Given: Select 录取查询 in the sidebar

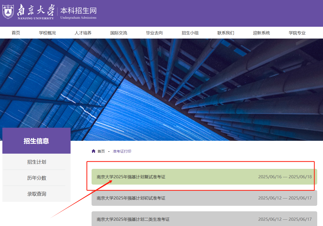Looking at the screenshot, I should (x=36, y=194).
